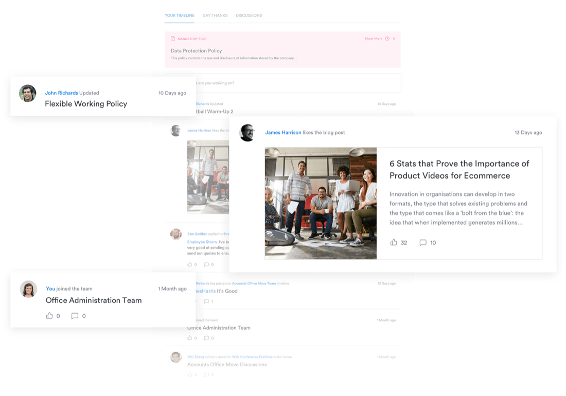Open John Richards profile link in the left card
The height and width of the screenshot is (396, 566).
click(x=61, y=93)
